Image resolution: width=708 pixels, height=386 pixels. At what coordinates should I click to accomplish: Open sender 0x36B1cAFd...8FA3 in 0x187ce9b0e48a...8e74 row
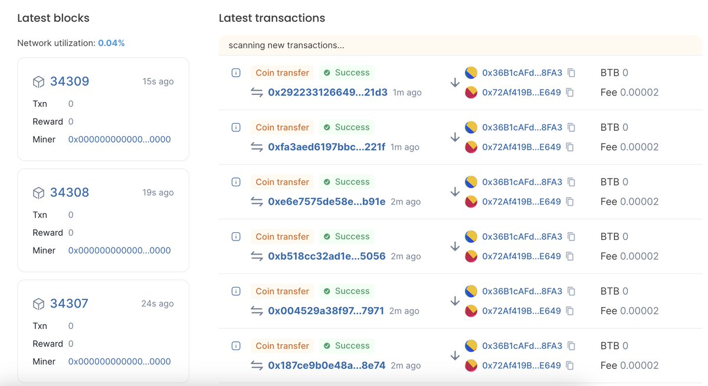(522, 346)
